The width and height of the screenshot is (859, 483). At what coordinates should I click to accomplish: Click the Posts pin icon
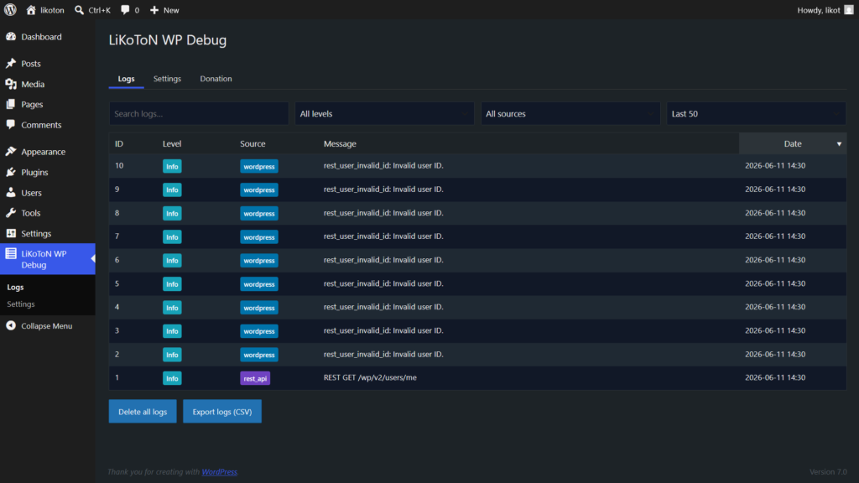click(x=11, y=64)
